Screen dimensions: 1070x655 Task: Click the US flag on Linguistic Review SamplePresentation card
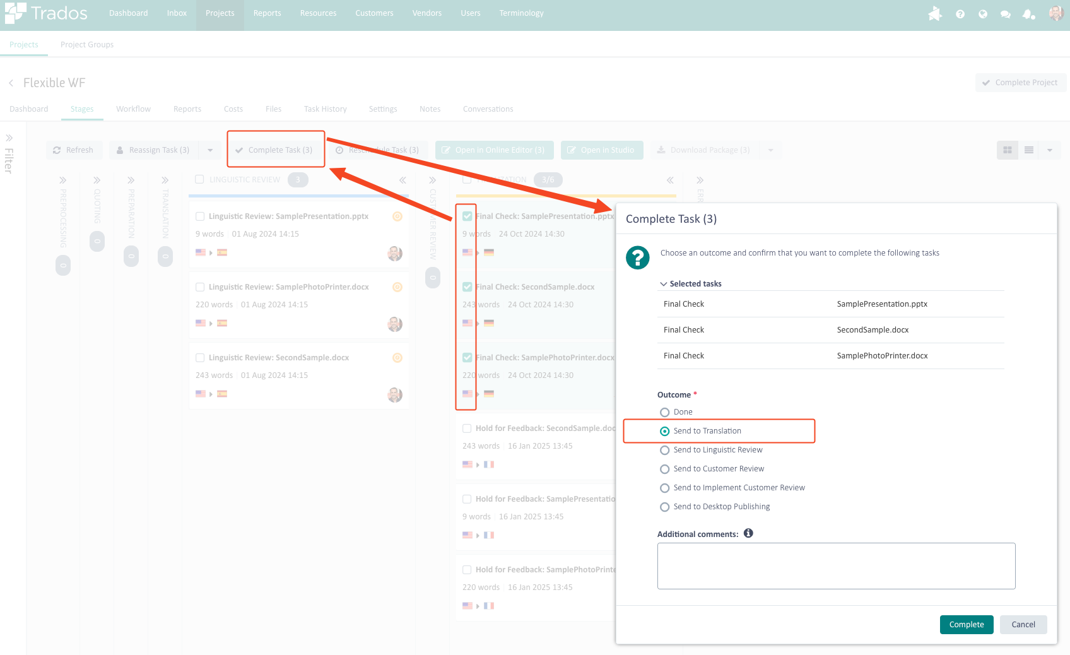201,252
